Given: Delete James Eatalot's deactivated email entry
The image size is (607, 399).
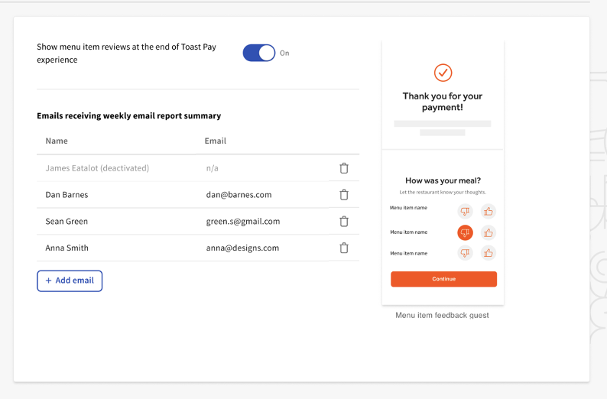Looking at the screenshot, I should pyautogui.click(x=344, y=168).
